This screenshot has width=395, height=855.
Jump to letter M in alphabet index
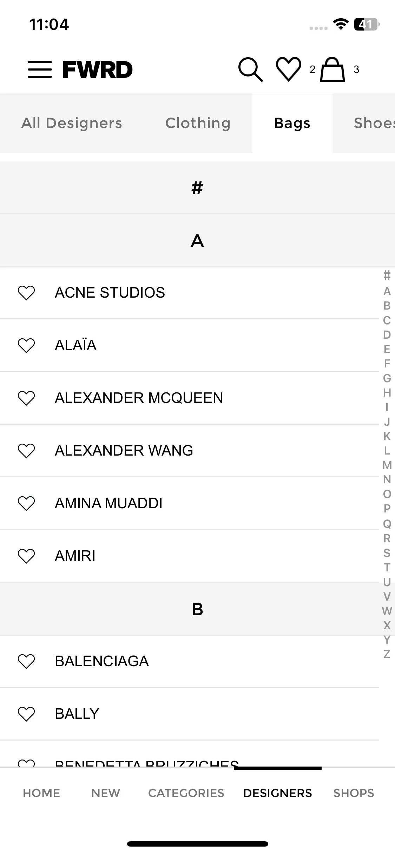(387, 465)
